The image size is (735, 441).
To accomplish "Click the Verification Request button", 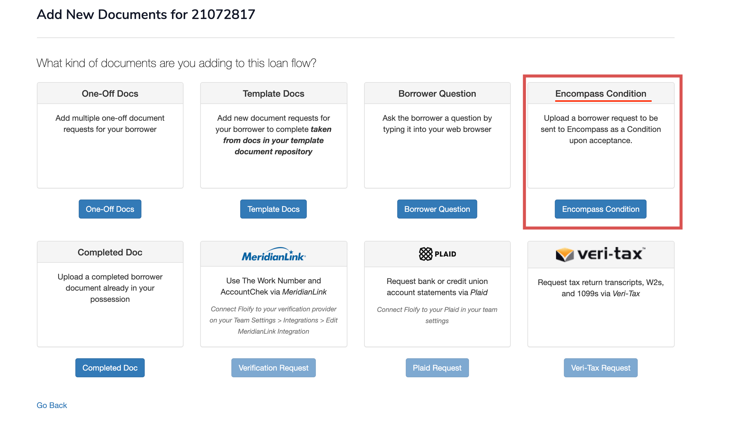I will tap(273, 367).
